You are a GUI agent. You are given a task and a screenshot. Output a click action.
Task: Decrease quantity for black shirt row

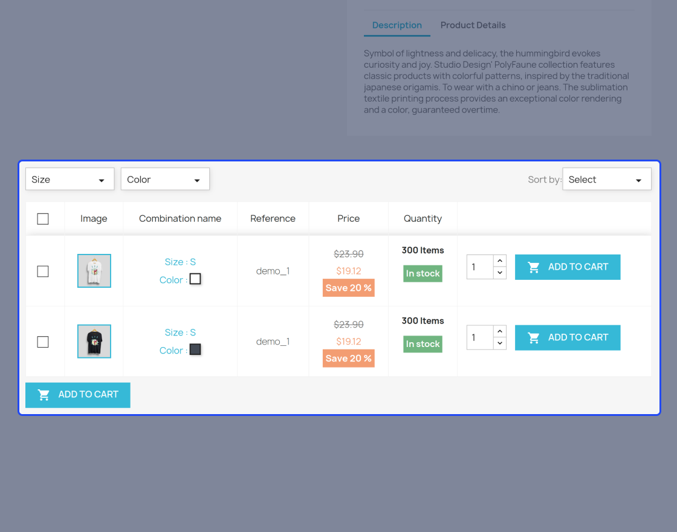tap(499, 343)
